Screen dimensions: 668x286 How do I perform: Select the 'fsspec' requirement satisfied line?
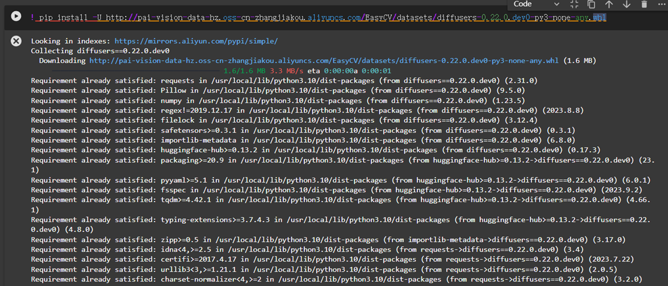(x=336, y=190)
